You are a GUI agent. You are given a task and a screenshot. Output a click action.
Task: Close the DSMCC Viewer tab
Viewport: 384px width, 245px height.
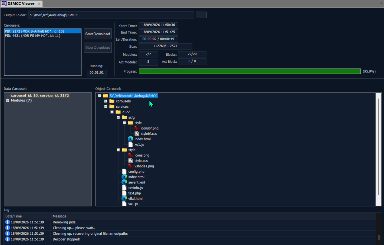pos(39,3)
